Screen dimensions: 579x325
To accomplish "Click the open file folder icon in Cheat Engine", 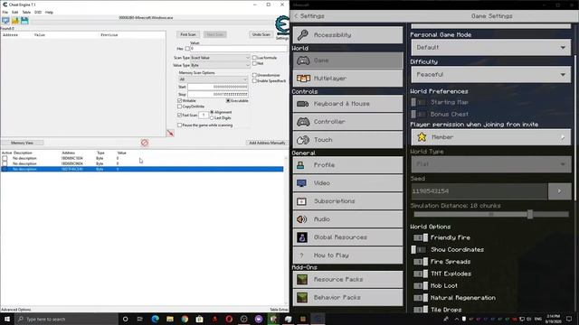I will (15, 21).
